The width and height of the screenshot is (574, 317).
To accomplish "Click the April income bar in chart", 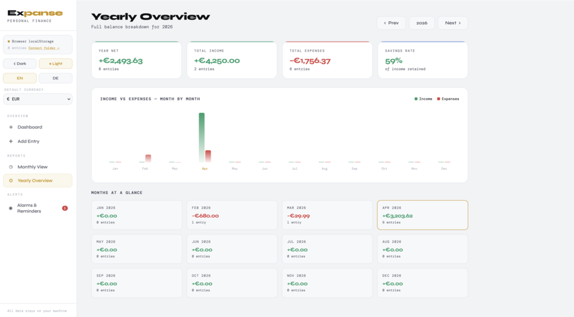I will point(202,137).
